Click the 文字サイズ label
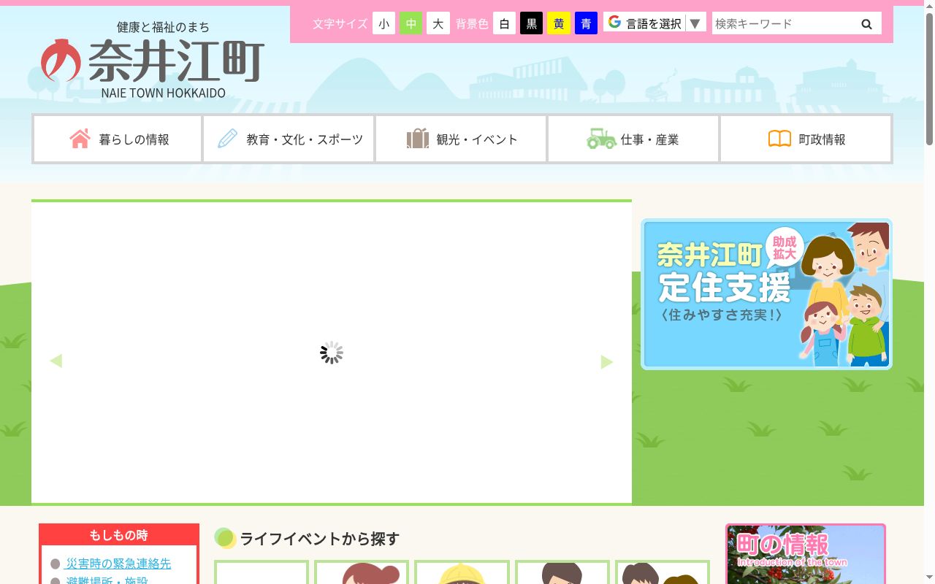Viewport: 935px width, 584px height. click(340, 24)
